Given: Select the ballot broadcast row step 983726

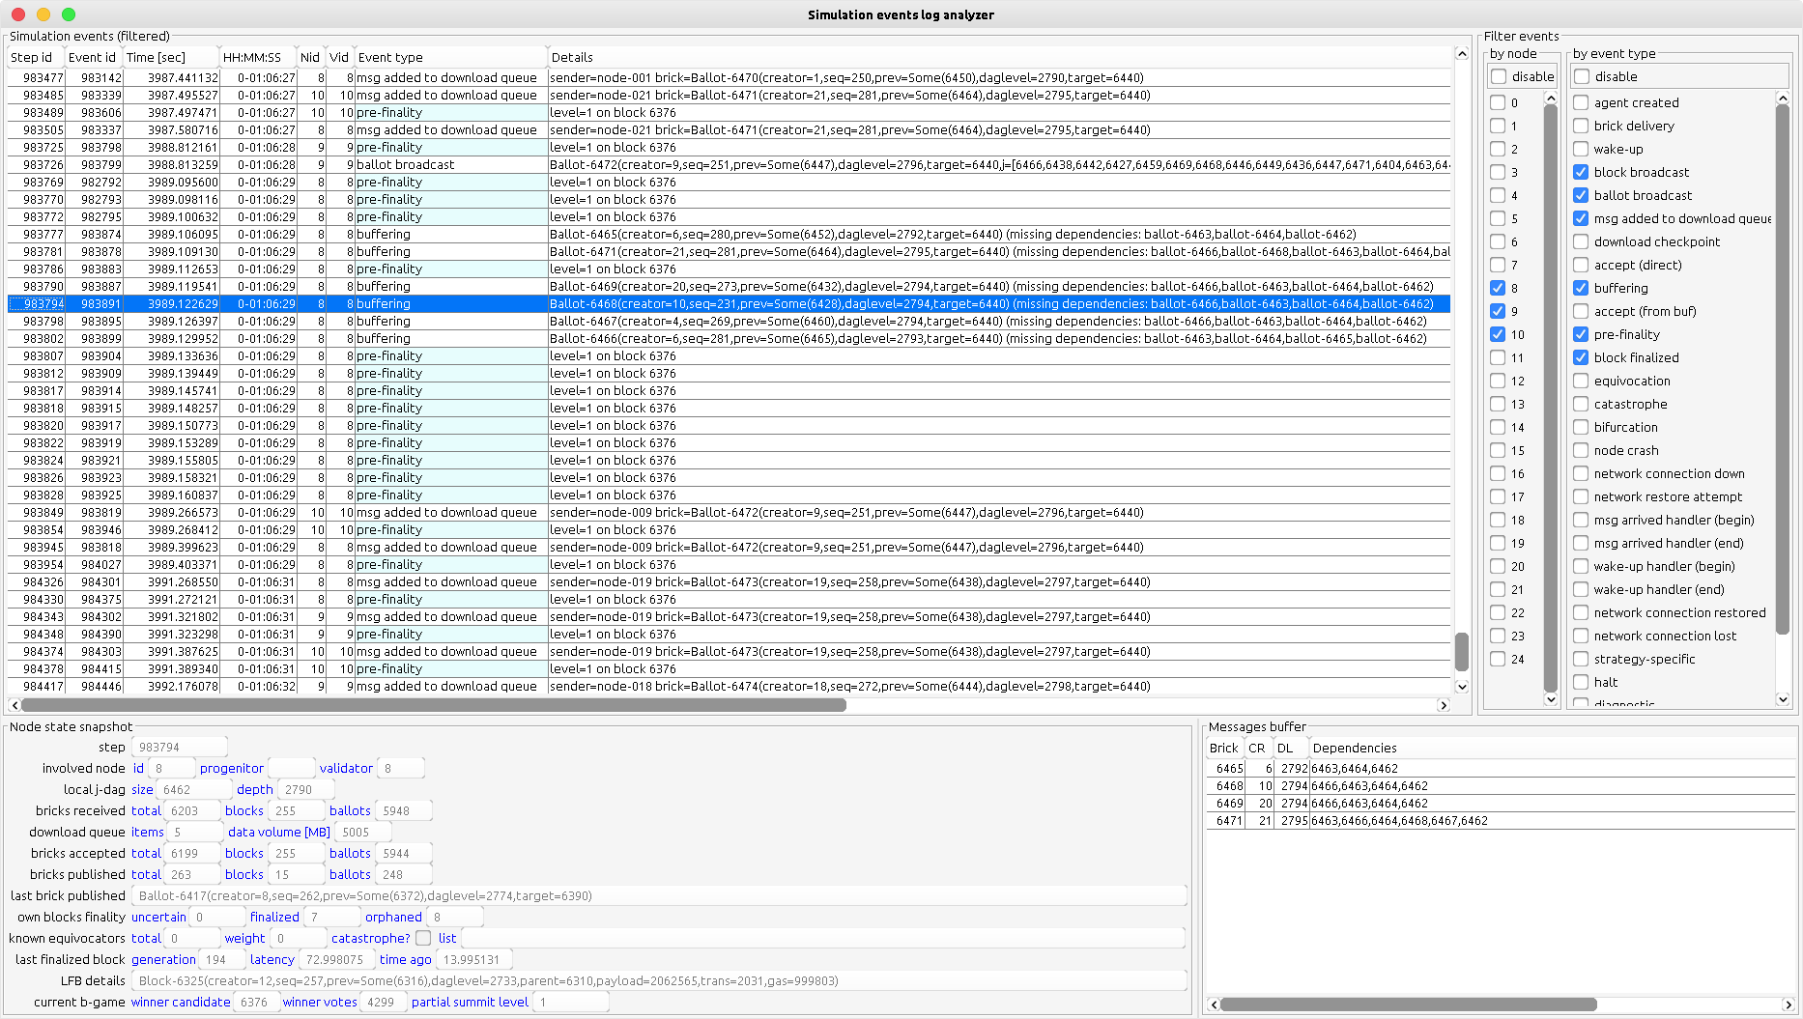Looking at the screenshot, I should coord(729,164).
